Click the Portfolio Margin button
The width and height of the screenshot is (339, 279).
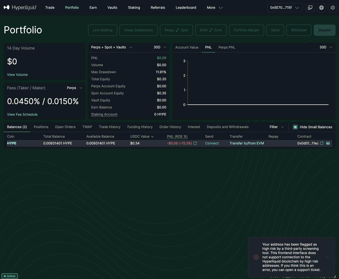pyautogui.click(x=246, y=30)
